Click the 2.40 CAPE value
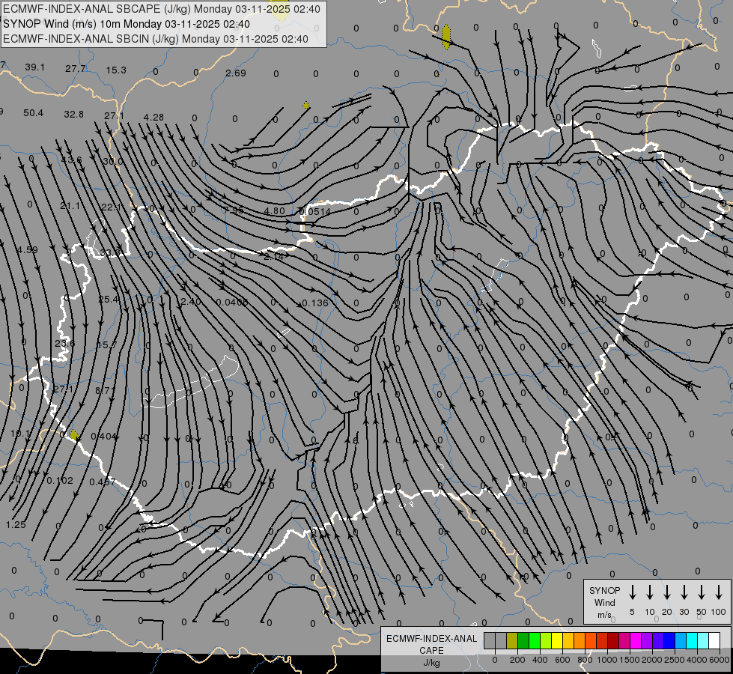 pos(190,302)
